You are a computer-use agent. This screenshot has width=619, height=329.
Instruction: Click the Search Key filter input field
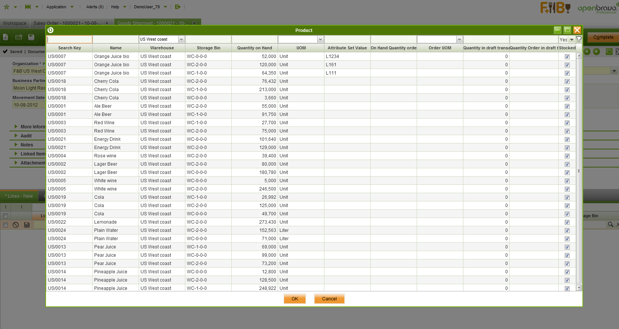pyautogui.click(x=70, y=40)
